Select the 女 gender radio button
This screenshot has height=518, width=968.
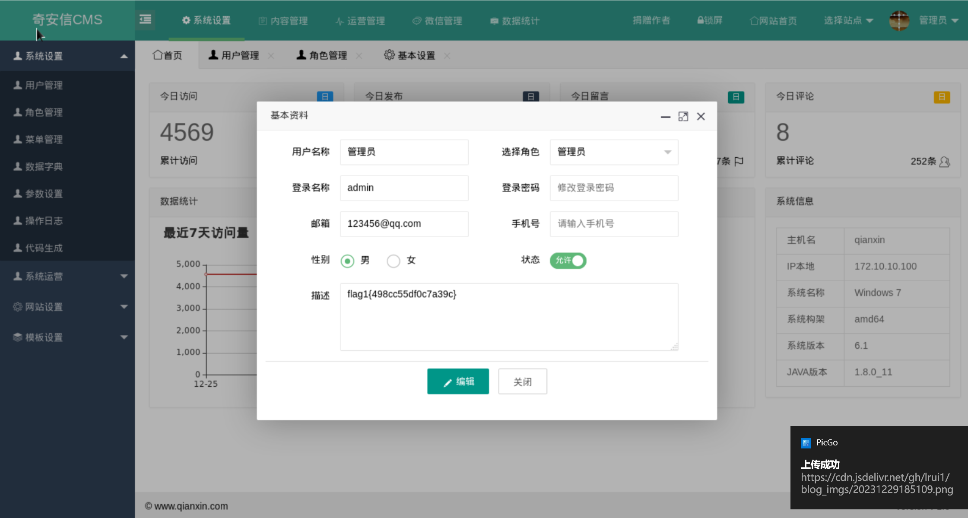393,261
